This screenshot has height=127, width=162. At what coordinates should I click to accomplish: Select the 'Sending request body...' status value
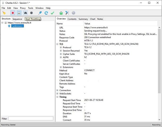pyautogui.click(x=96, y=31)
